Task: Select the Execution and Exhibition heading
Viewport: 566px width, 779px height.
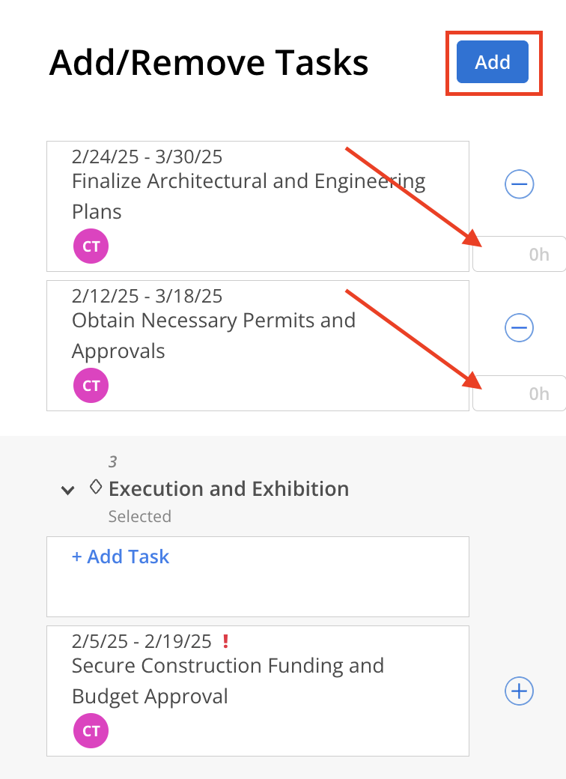Action: (x=229, y=489)
